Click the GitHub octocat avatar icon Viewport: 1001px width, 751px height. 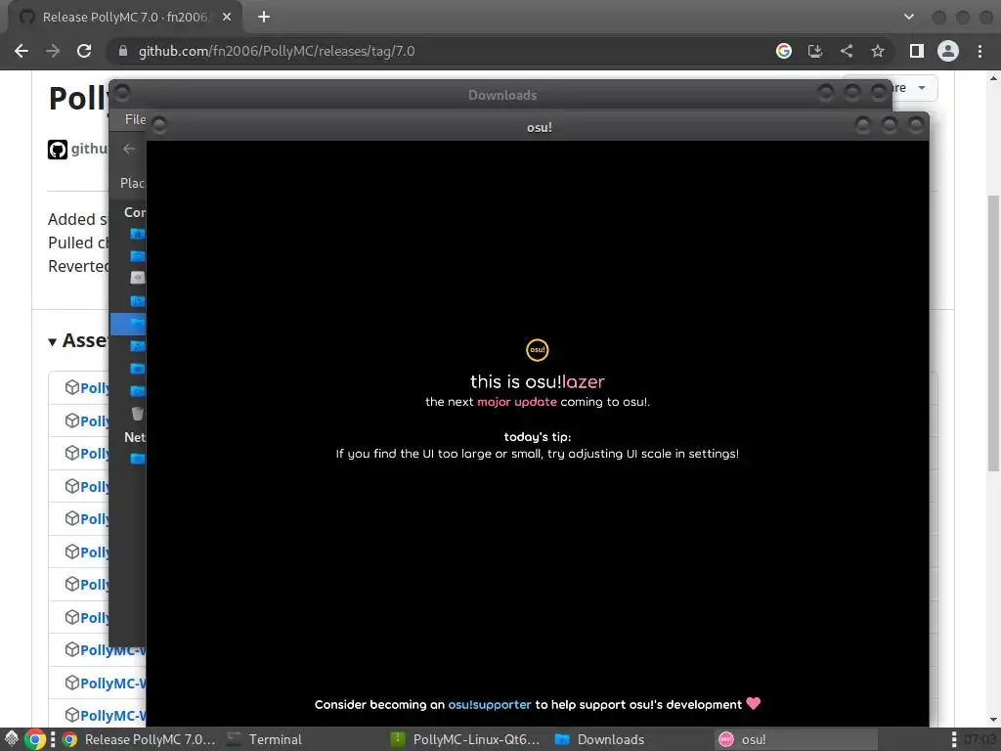coord(58,150)
